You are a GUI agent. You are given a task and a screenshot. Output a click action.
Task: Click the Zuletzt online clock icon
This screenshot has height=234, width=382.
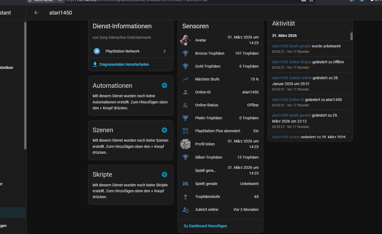185,209
